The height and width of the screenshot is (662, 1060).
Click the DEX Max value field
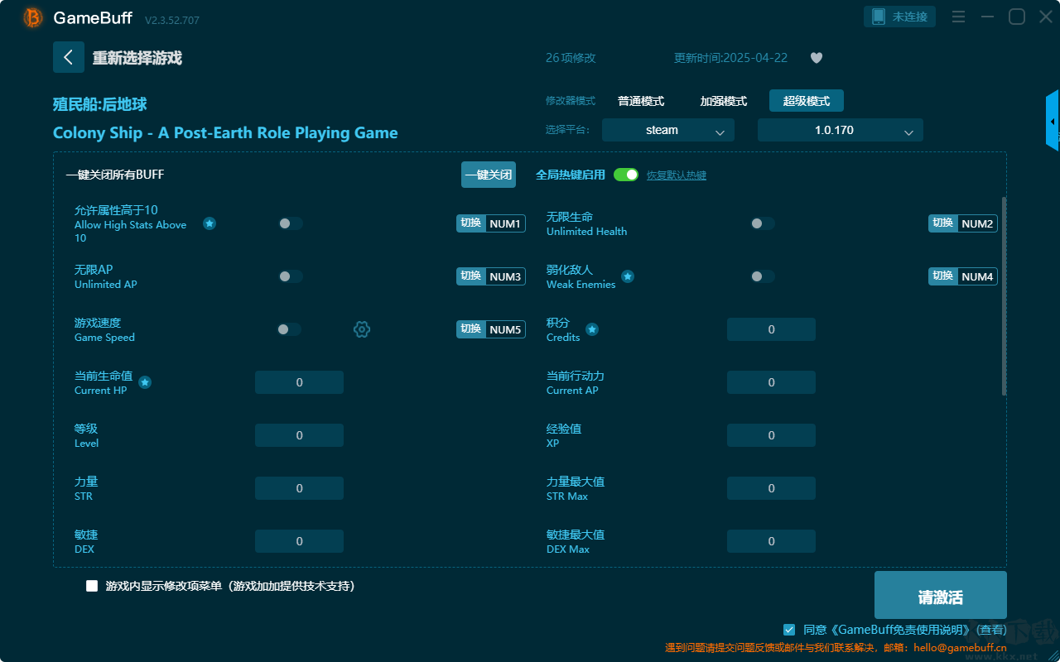(x=771, y=541)
